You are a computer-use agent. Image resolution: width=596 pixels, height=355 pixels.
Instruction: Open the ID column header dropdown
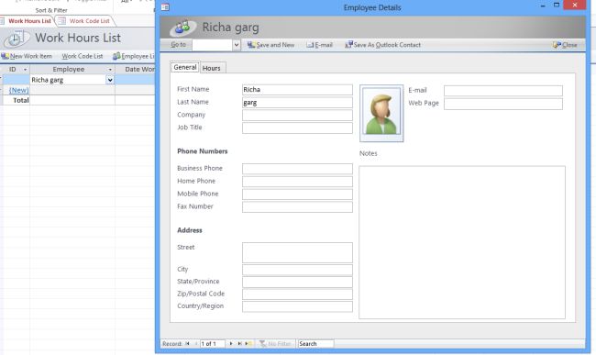[26, 70]
